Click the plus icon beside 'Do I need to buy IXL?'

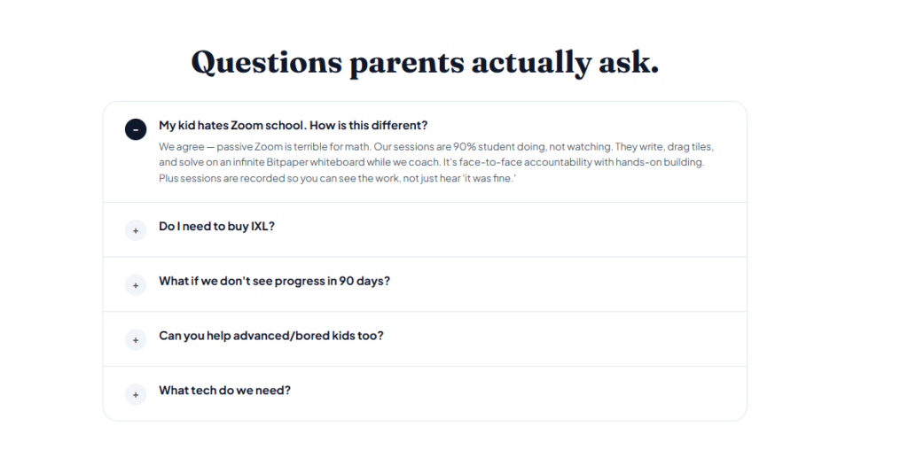136,230
